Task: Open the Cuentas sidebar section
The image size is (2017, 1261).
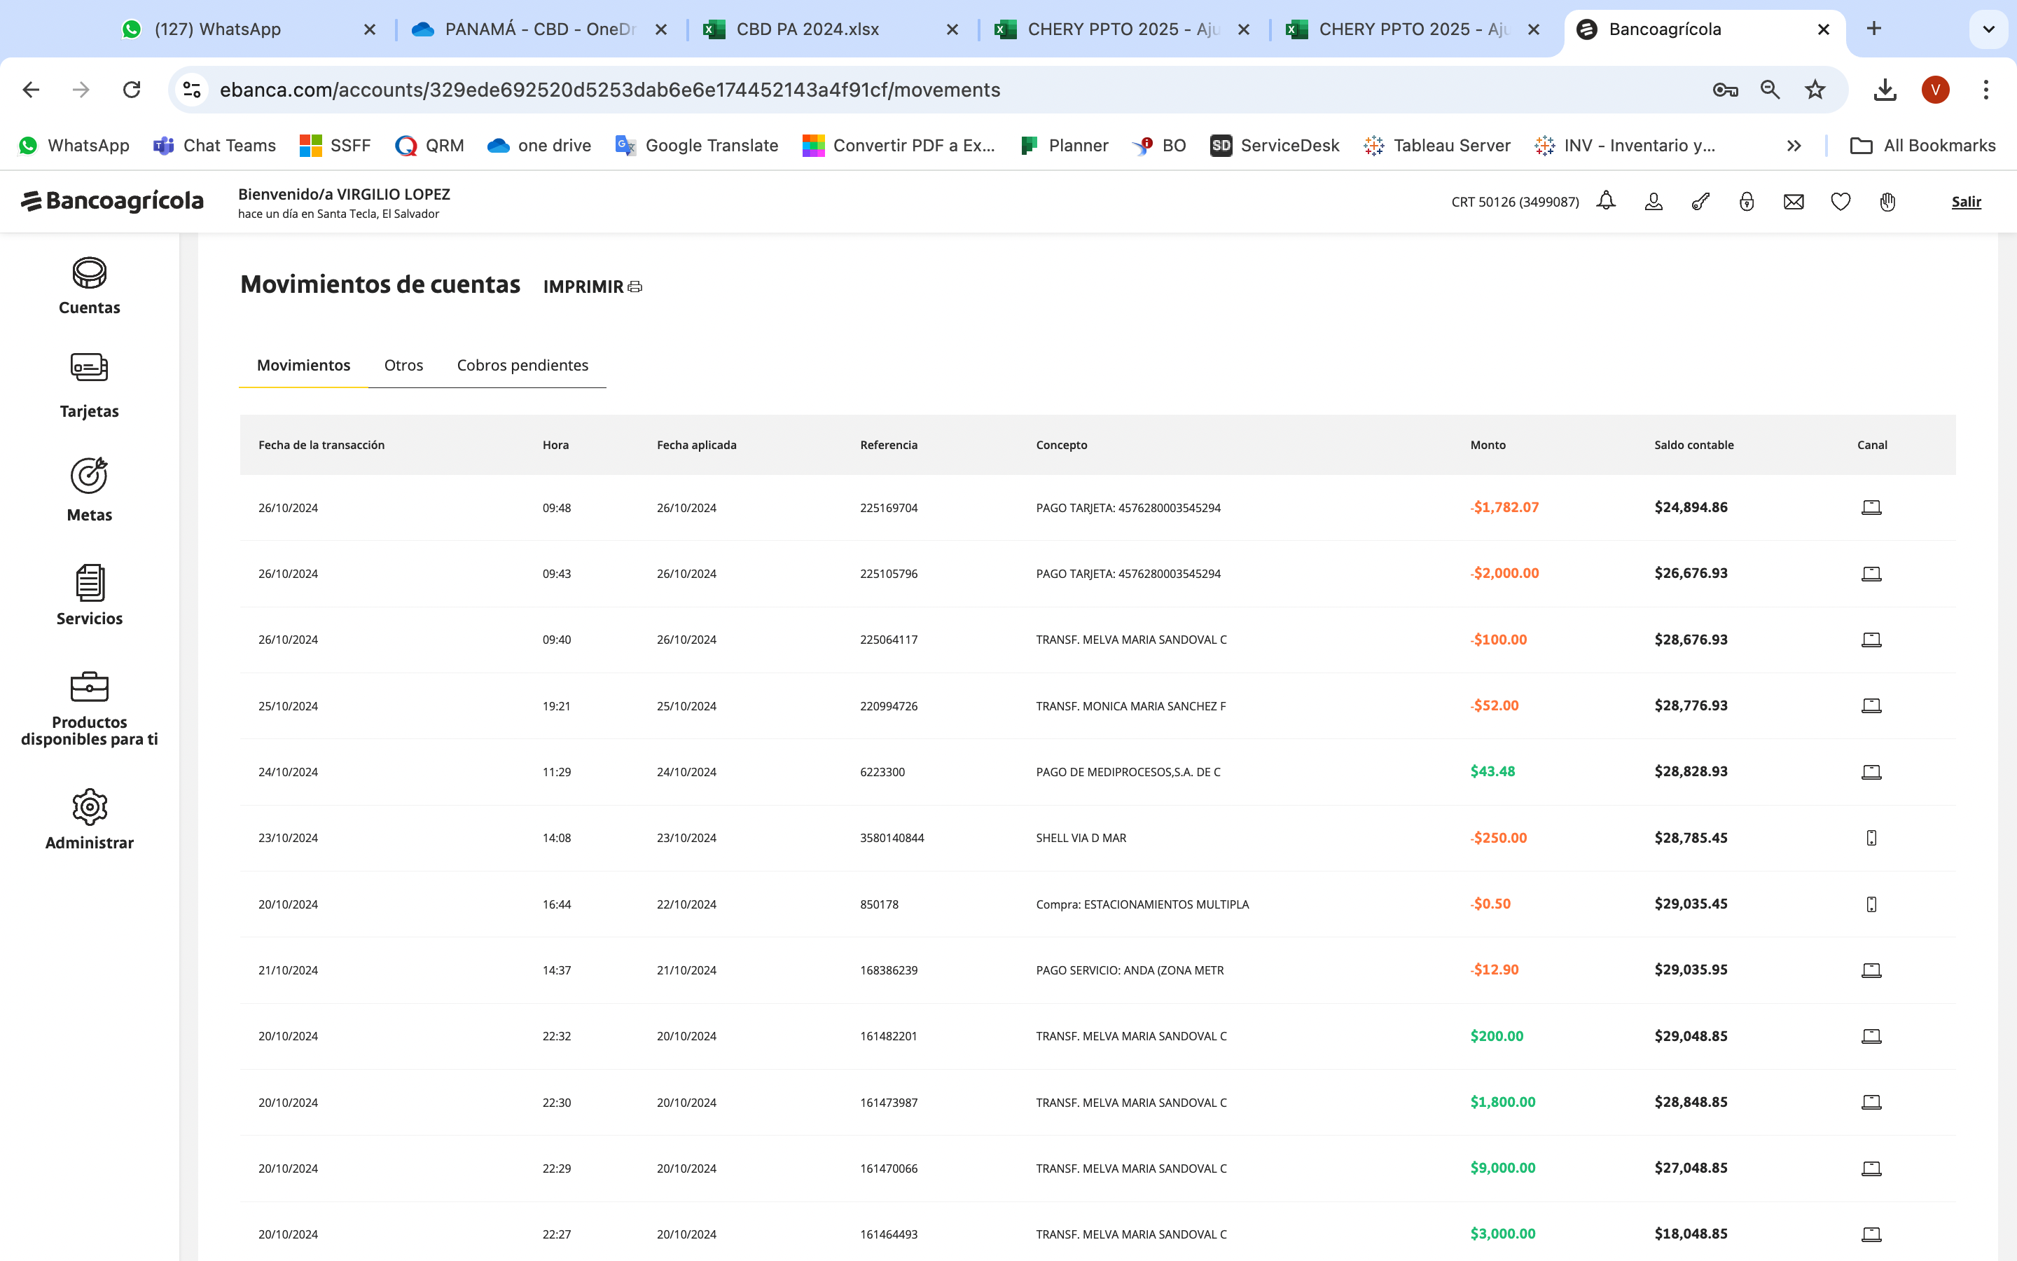Action: [89, 286]
